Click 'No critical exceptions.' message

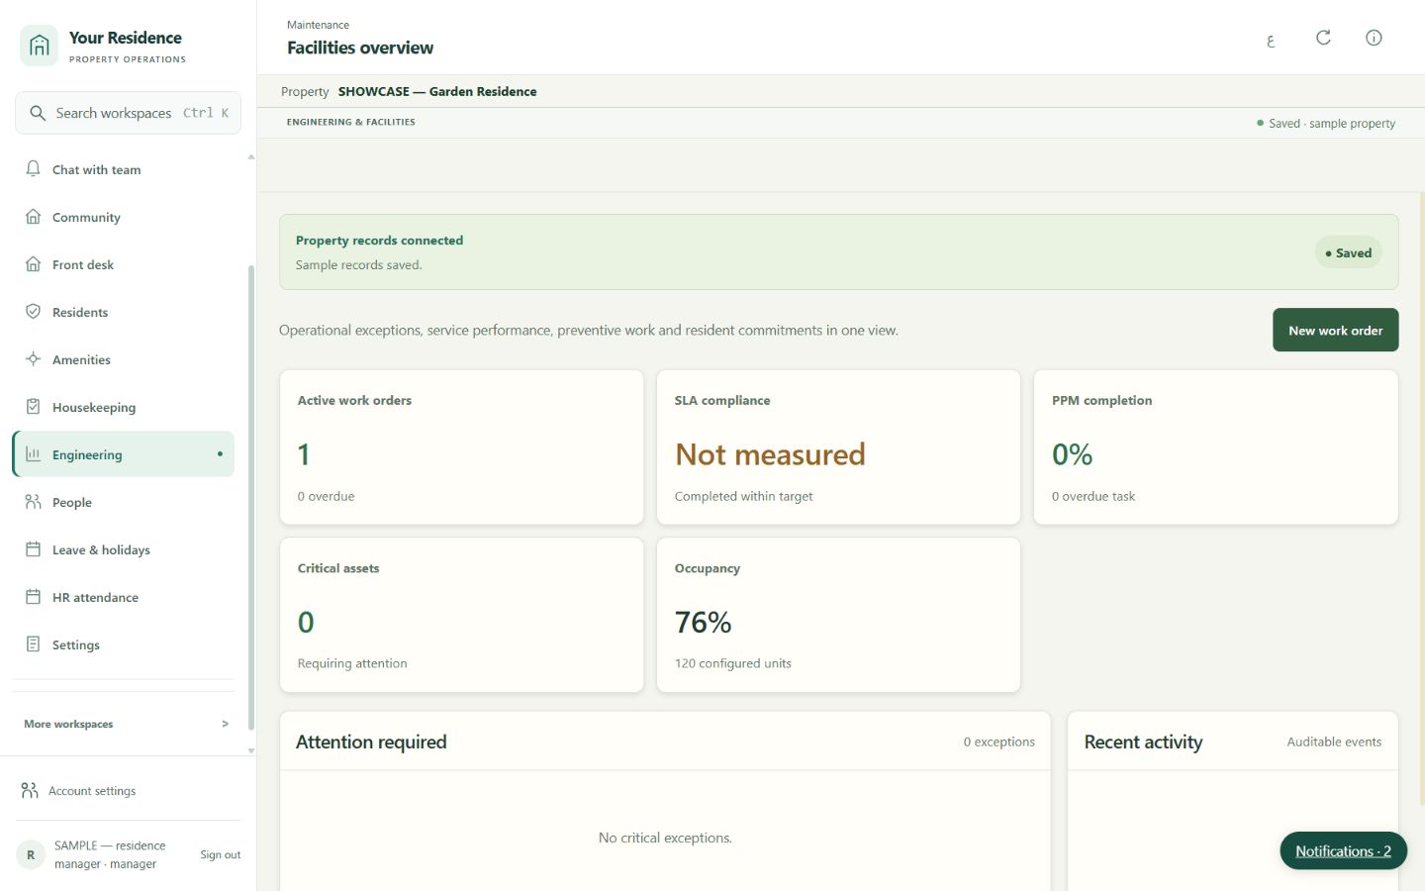[x=665, y=838]
